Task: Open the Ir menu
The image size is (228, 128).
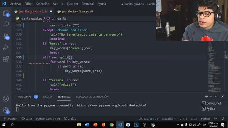Action: click(62, 4)
